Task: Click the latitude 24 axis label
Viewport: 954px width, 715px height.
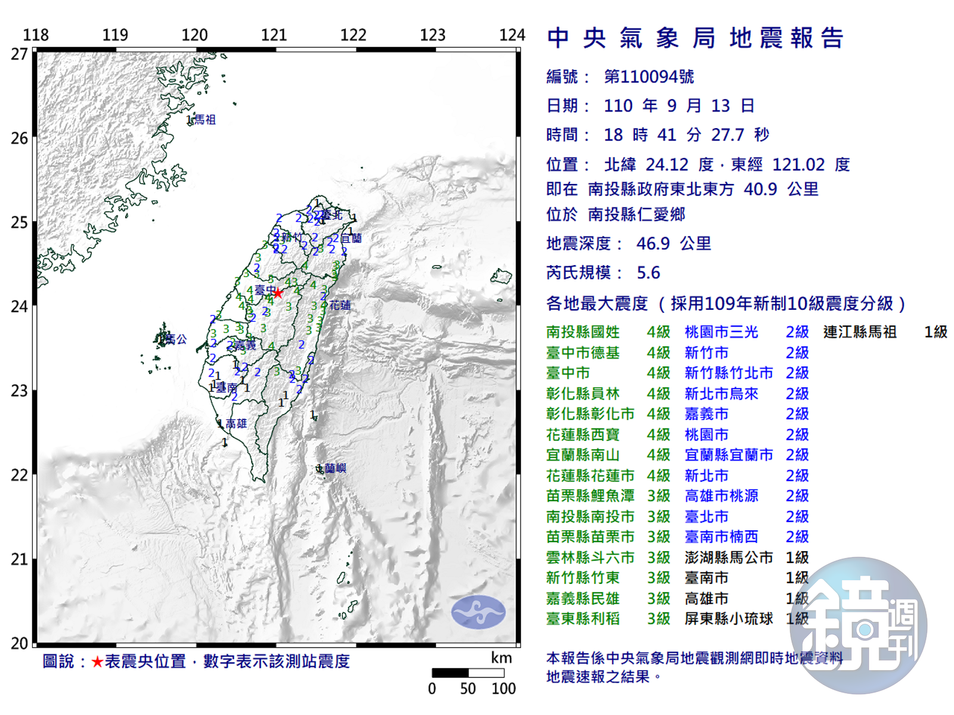Action: point(19,307)
